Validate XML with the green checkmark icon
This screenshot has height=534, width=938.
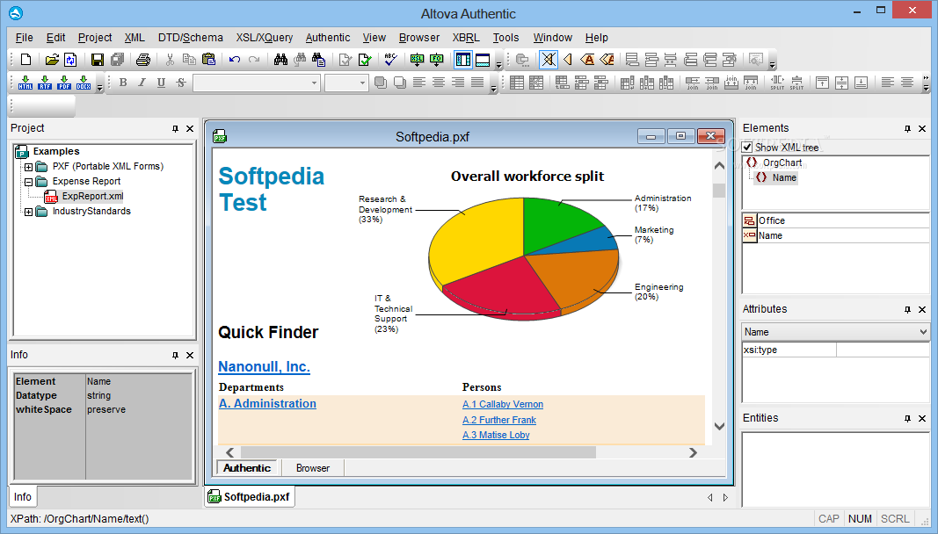365,59
